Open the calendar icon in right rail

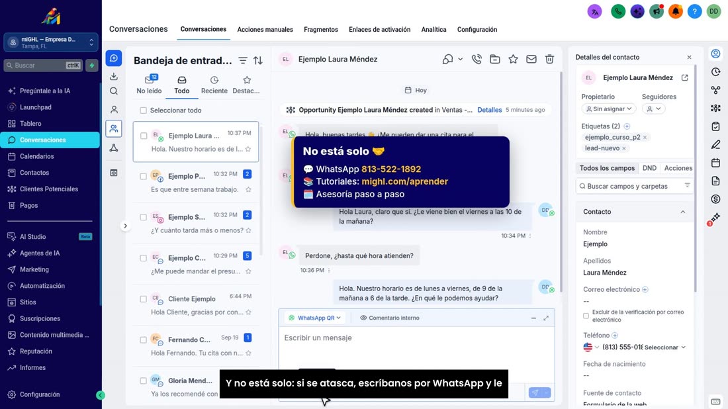[715, 163]
